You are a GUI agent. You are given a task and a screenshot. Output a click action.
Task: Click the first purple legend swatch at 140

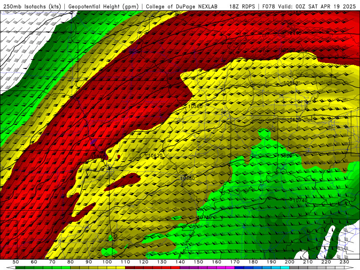tap(184, 268)
